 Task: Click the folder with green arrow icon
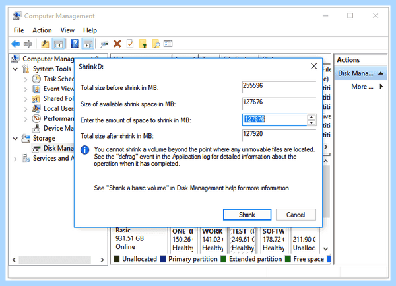click(x=143, y=44)
